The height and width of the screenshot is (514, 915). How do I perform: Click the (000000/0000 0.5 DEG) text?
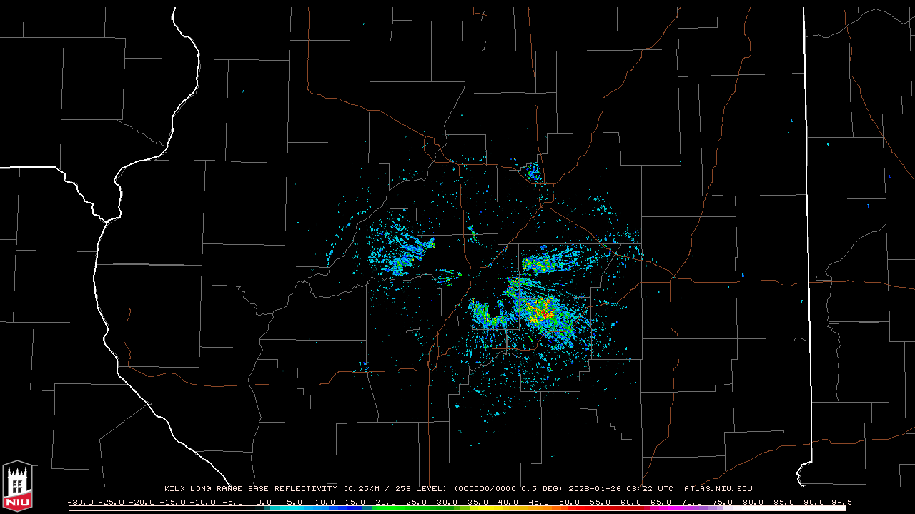[508, 489]
